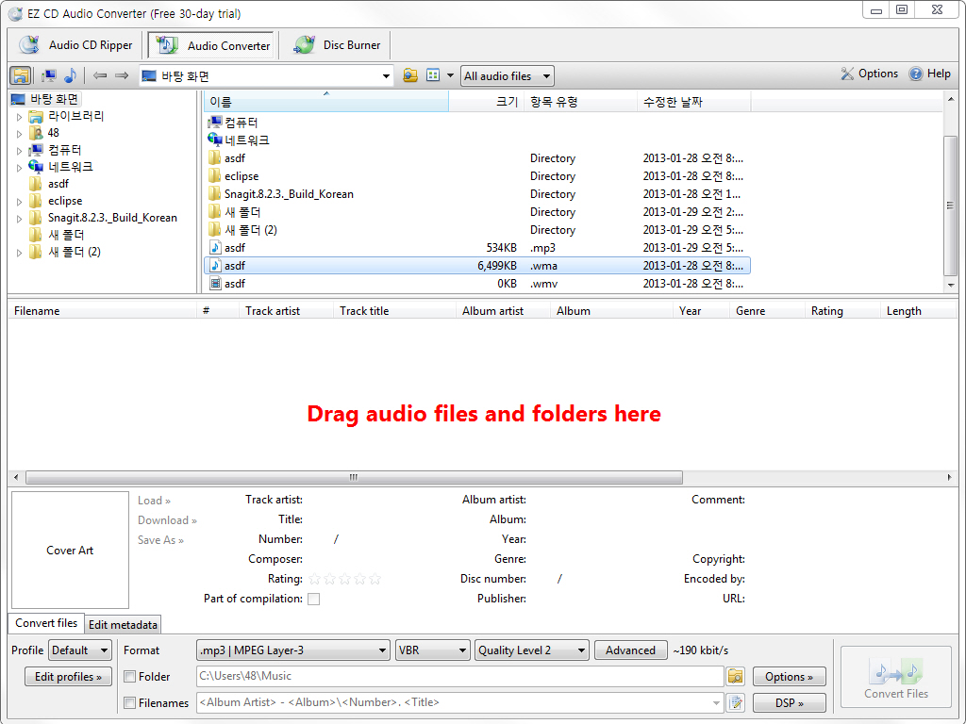Click the file list vertical scrollbar
The height and width of the screenshot is (724, 966).
pos(951,205)
